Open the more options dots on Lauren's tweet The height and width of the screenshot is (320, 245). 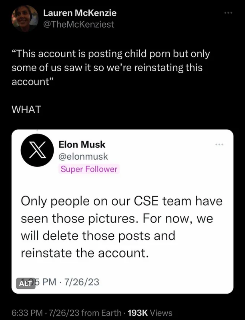click(x=228, y=13)
